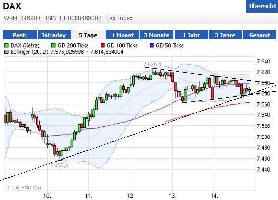This screenshot has width=278, height=200.
Task: Click the 7.520 y-axis value
Action: pyautogui.click(x=264, y=126)
